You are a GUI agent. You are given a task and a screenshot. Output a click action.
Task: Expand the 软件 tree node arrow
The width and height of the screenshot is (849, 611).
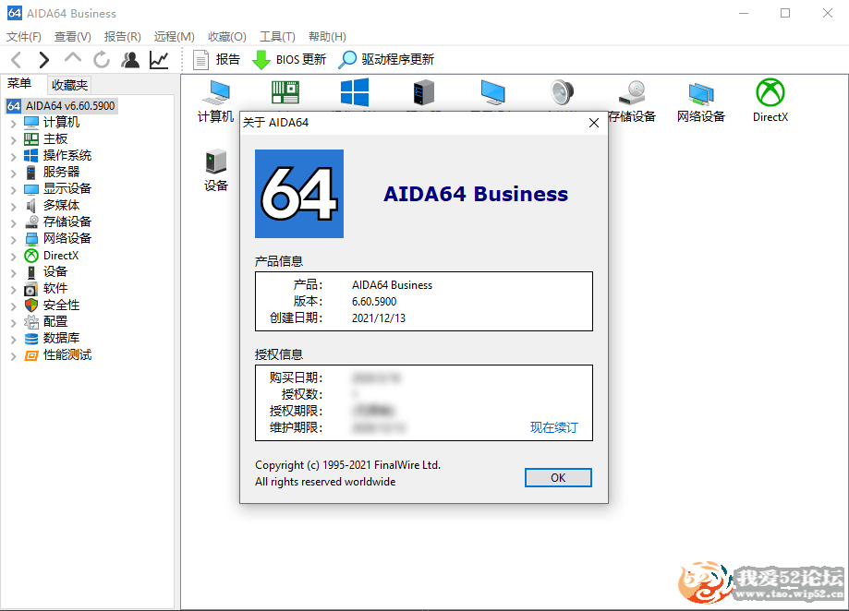pos(14,289)
